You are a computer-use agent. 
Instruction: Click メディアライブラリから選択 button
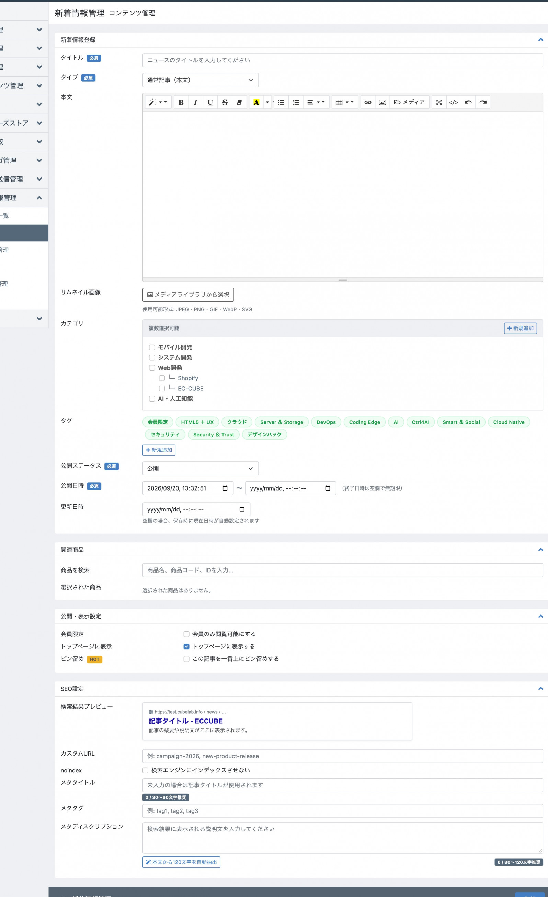[188, 295]
